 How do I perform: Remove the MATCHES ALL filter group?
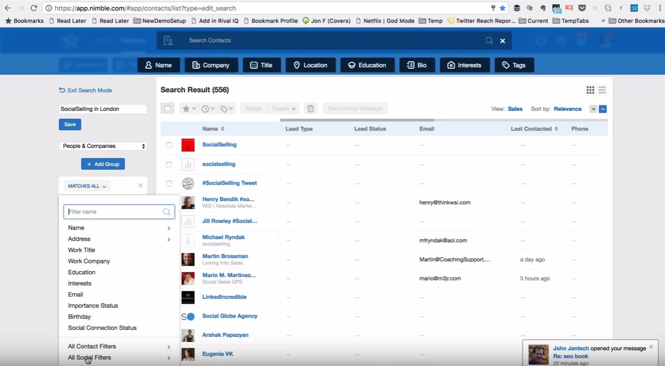click(x=140, y=186)
